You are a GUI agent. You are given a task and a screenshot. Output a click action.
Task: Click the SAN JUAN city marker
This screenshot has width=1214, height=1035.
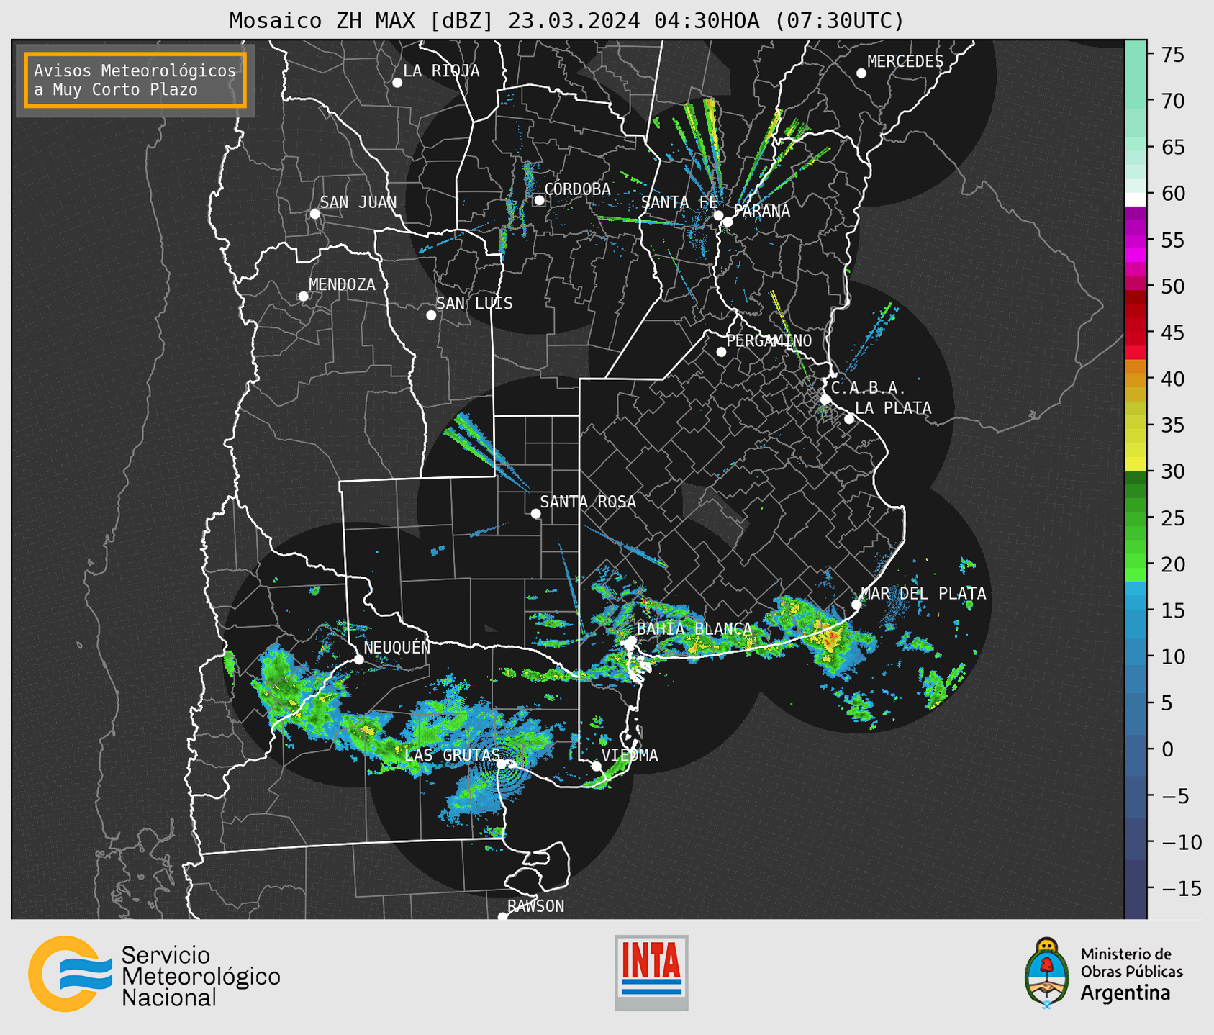point(314,214)
